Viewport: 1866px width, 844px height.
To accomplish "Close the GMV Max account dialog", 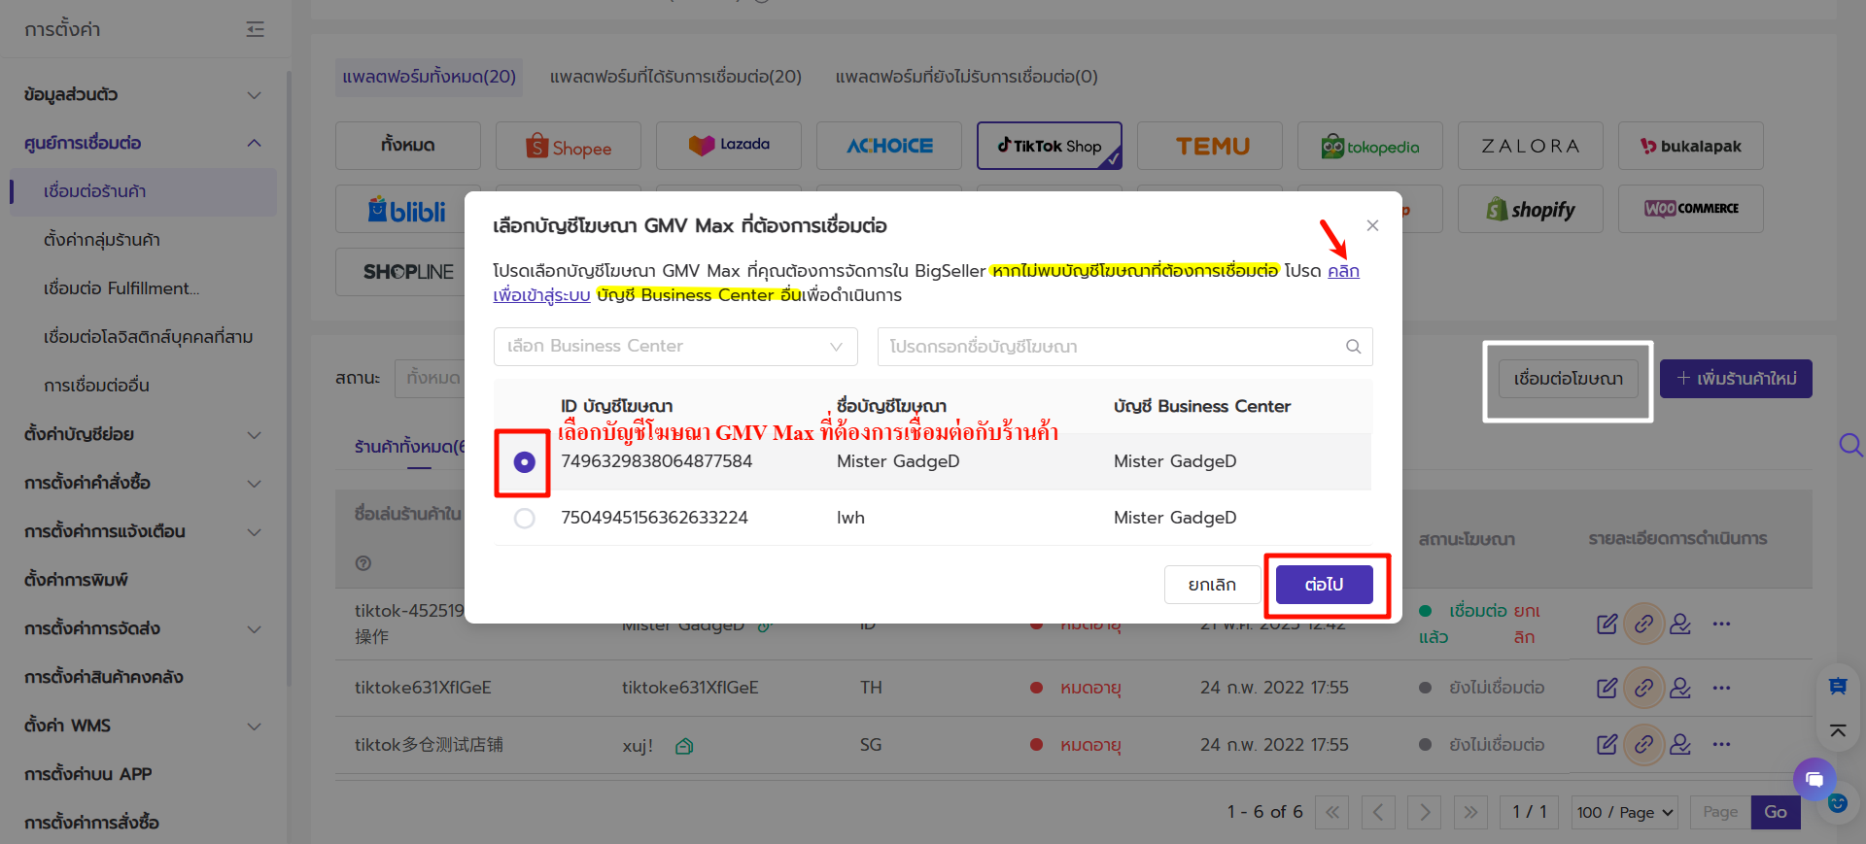I will [x=1372, y=225].
